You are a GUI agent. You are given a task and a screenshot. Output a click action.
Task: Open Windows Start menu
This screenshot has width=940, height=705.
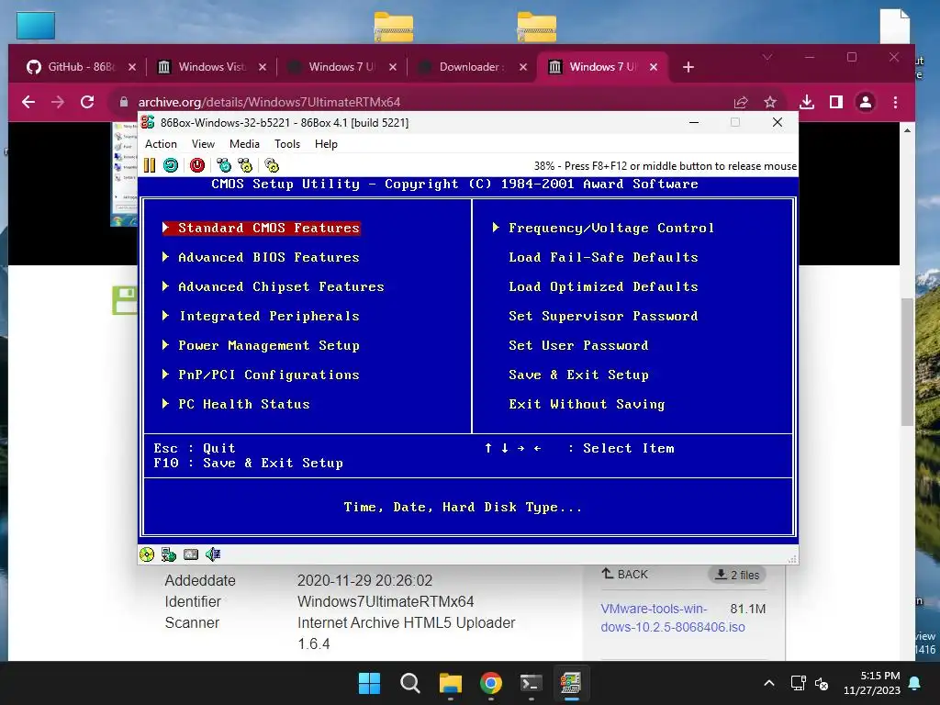369,683
